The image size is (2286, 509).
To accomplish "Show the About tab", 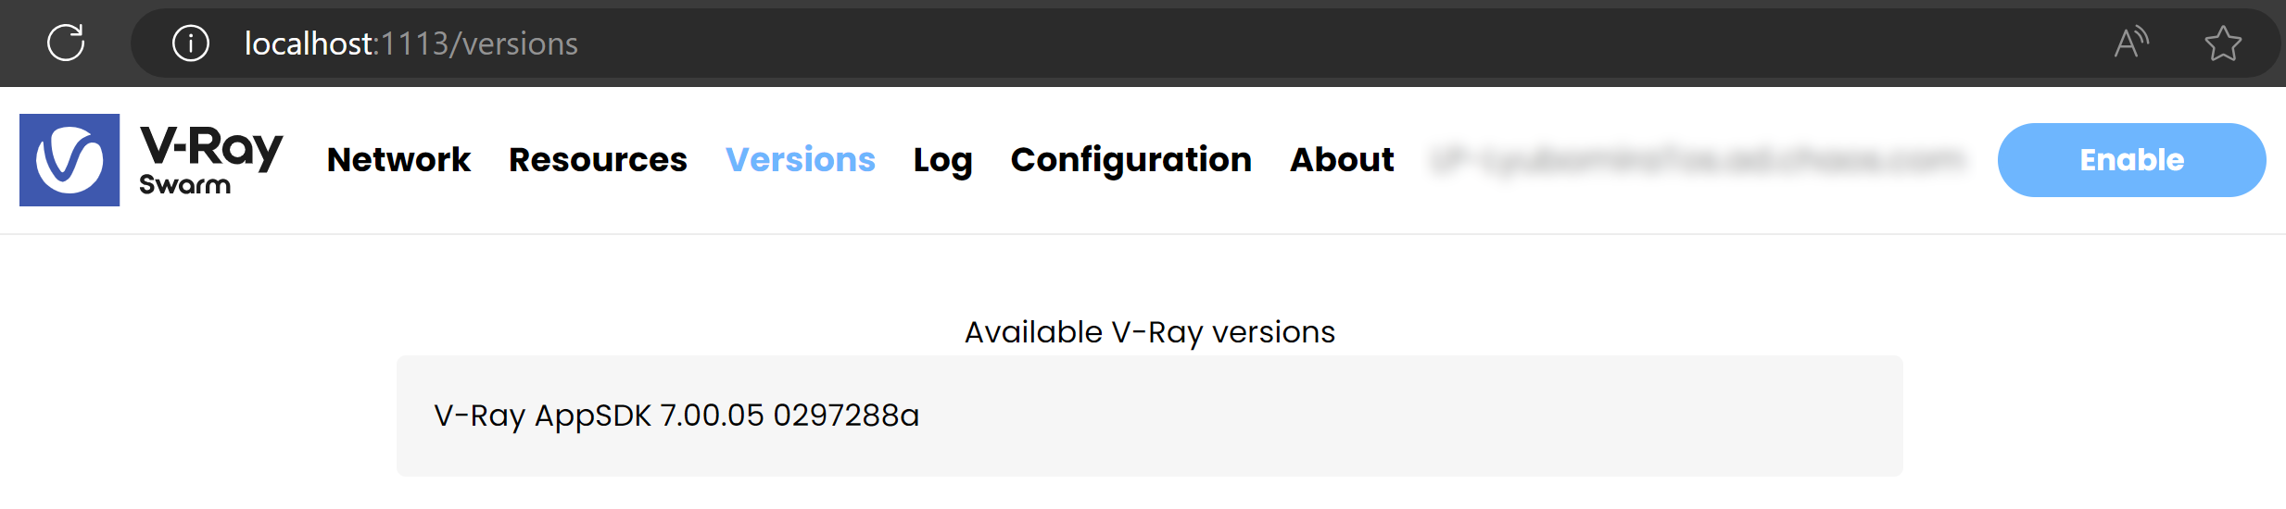I will click(1342, 160).
